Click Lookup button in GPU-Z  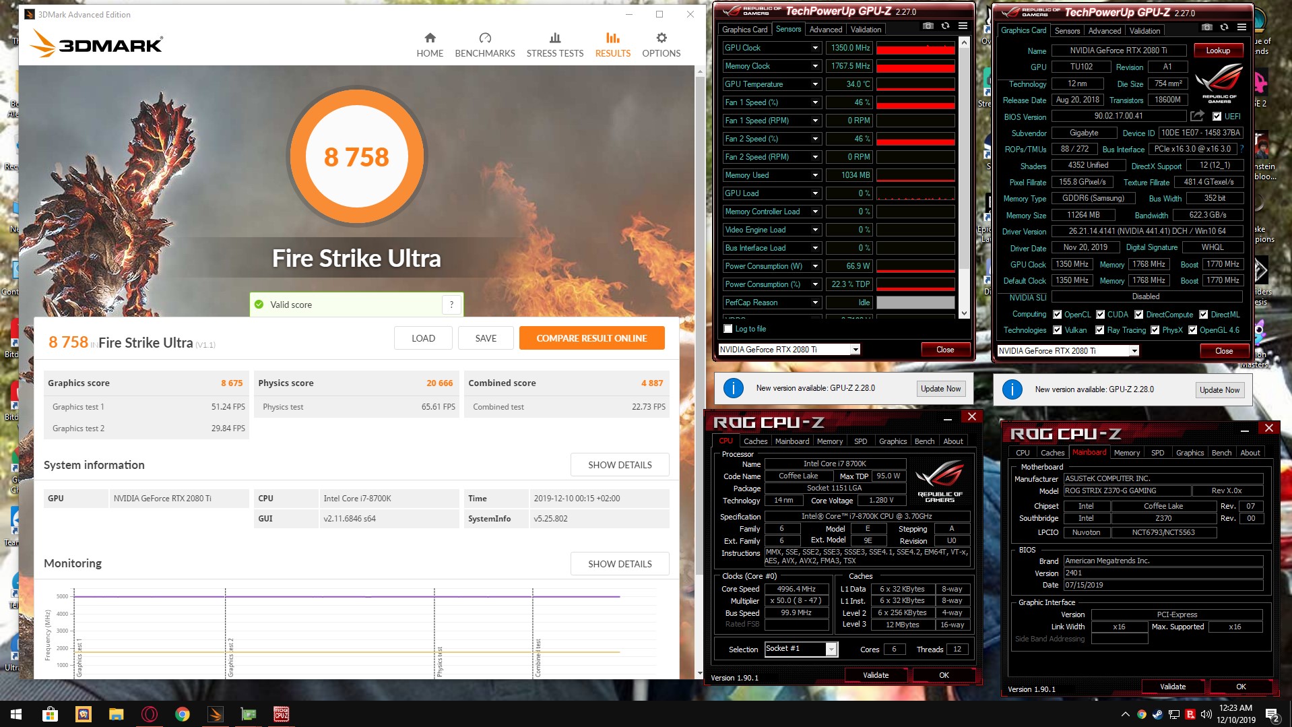coord(1218,51)
